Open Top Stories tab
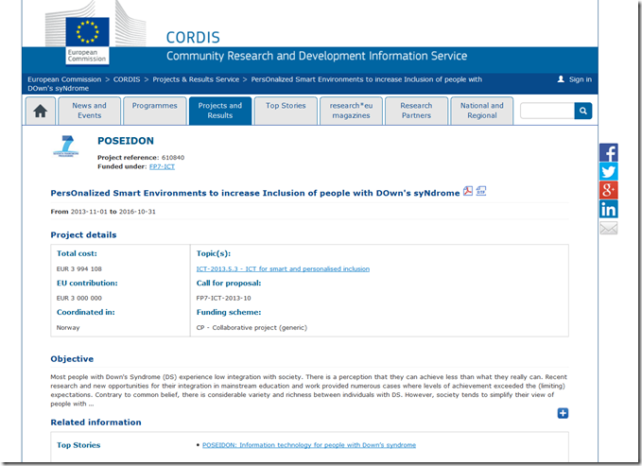The width and height of the screenshot is (642, 466). [286, 111]
